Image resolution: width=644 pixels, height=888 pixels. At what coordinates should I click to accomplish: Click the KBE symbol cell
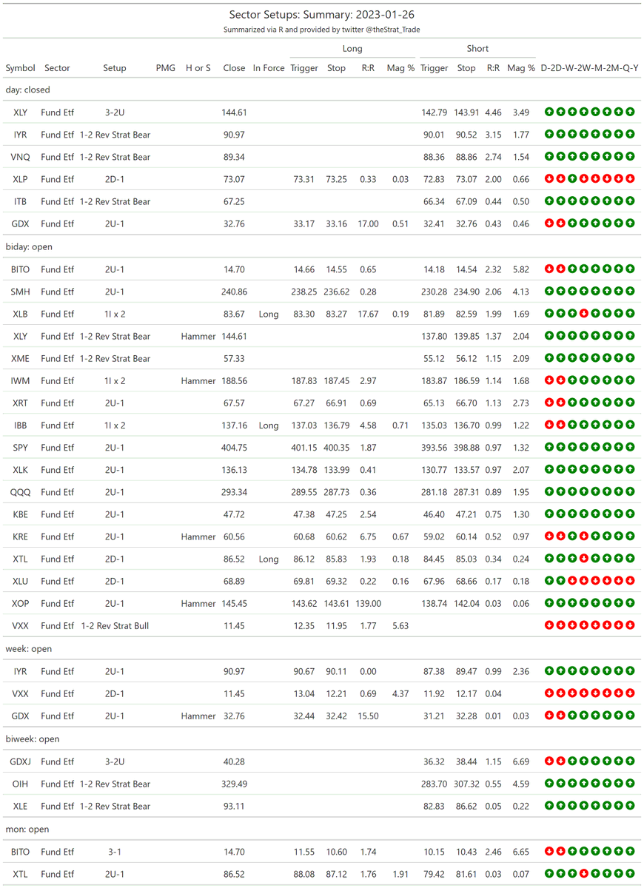[x=21, y=514]
